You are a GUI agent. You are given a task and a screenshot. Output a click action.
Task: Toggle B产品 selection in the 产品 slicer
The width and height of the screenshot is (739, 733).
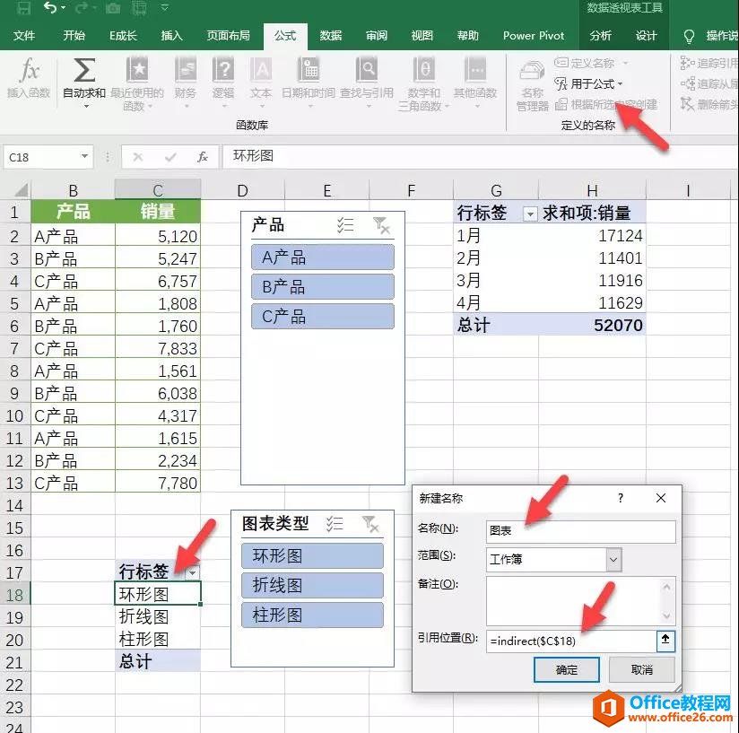(x=321, y=286)
